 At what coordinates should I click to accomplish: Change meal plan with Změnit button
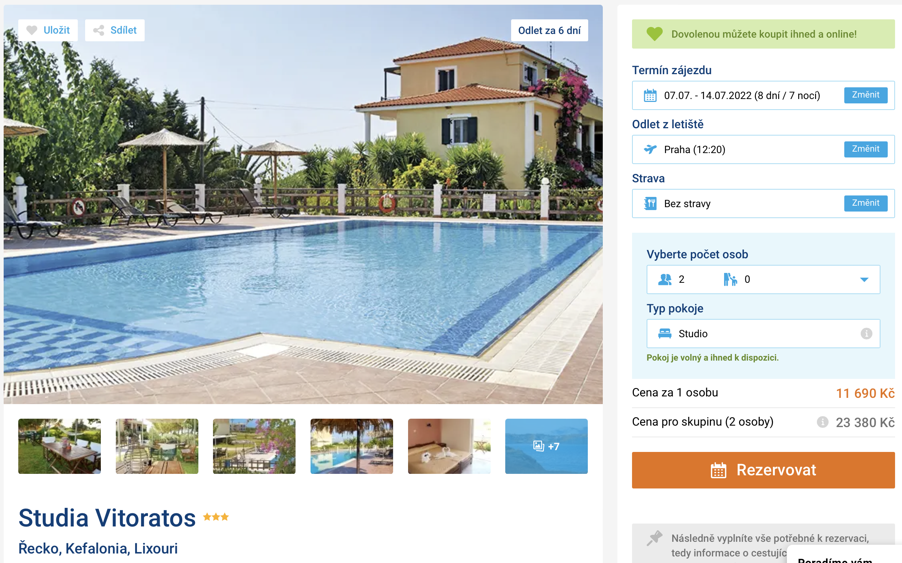865,203
